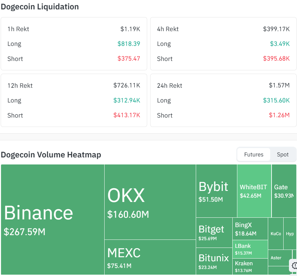
Task: Open the floating widget icon at bottom right
Action: 294,265
